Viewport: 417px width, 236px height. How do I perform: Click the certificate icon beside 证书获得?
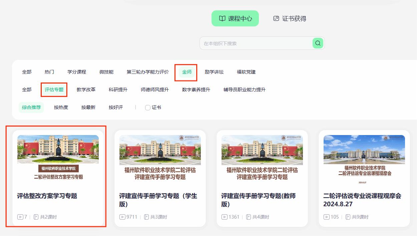(276, 19)
